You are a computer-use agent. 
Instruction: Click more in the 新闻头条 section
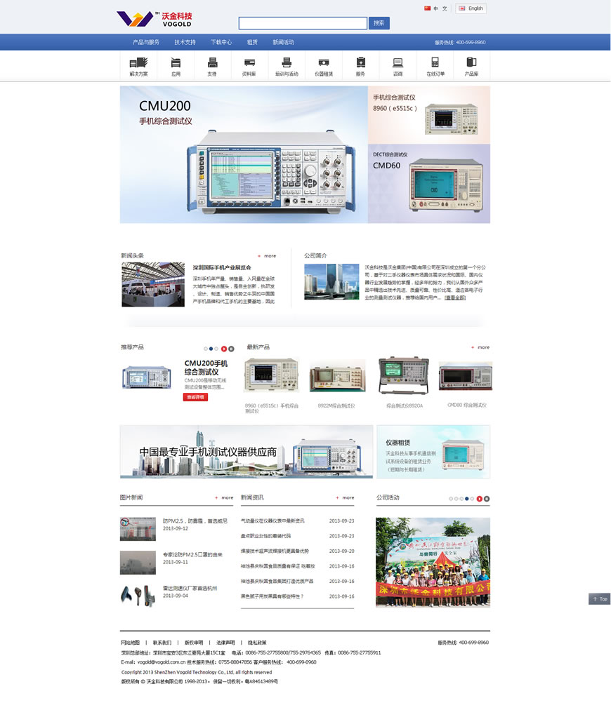[267, 256]
